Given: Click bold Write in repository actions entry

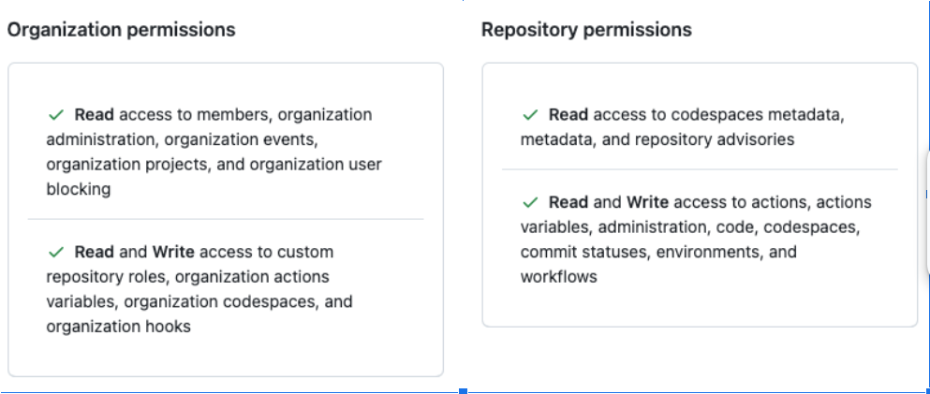Looking at the screenshot, I should point(647,202).
